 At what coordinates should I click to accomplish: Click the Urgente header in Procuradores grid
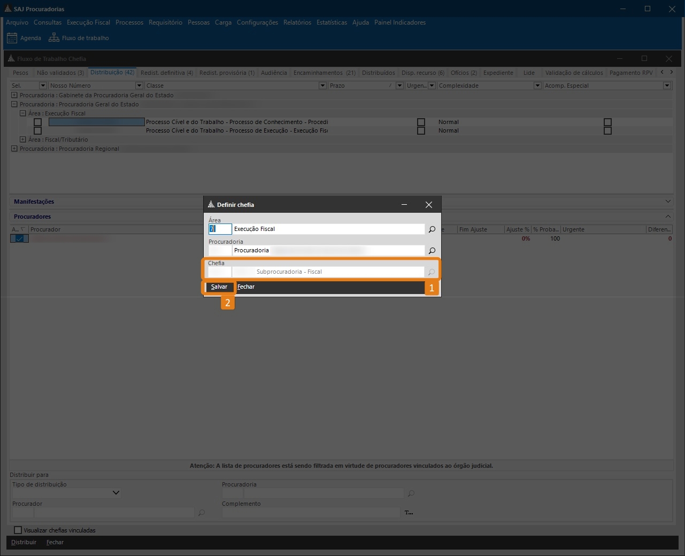point(603,229)
